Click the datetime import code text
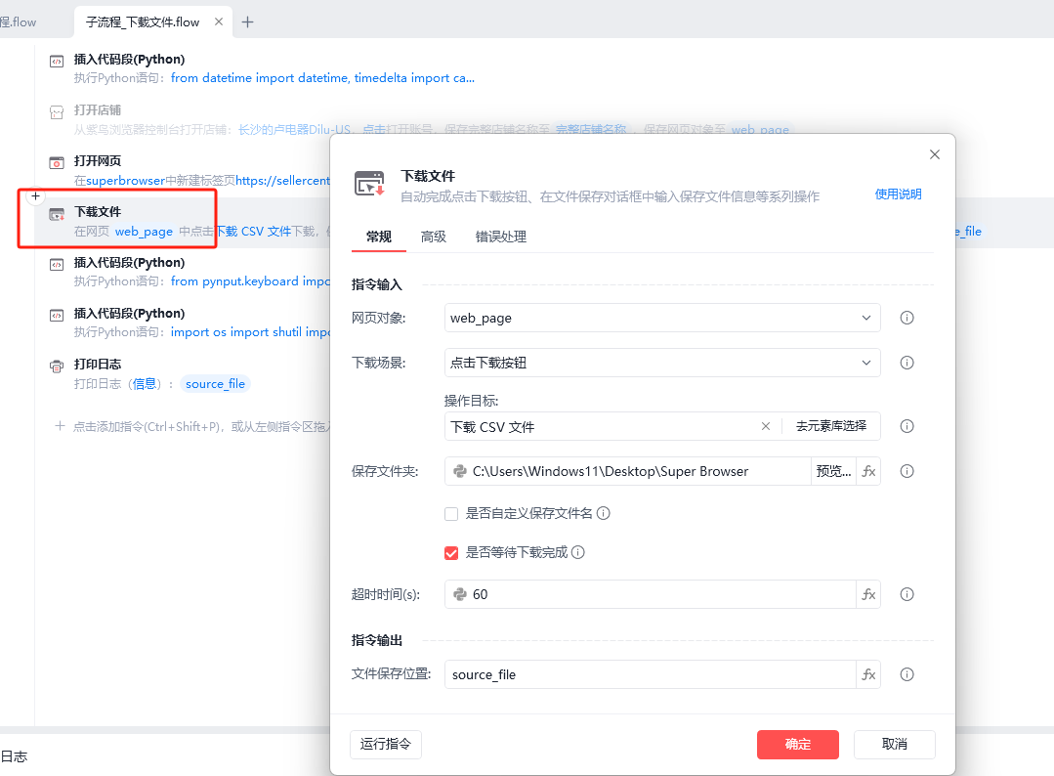The height and width of the screenshot is (776, 1054). pos(322,78)
